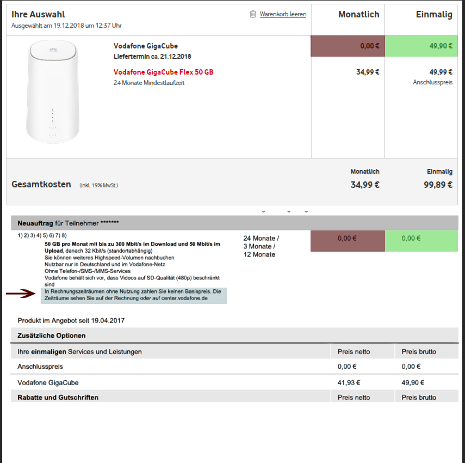Screen dimensions: 465x463
Task: Click the Ohne Telefon-/SMS-/MMS-Services line
Action: pyautogui.click(x=88, y=271)
